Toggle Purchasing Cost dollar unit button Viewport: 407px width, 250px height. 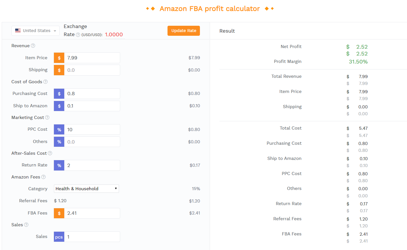[59, 94]
